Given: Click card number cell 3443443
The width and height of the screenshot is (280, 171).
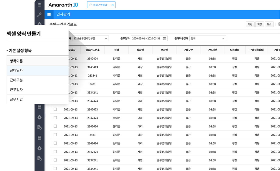Looking at the screenshot, I should click(92, 67).
